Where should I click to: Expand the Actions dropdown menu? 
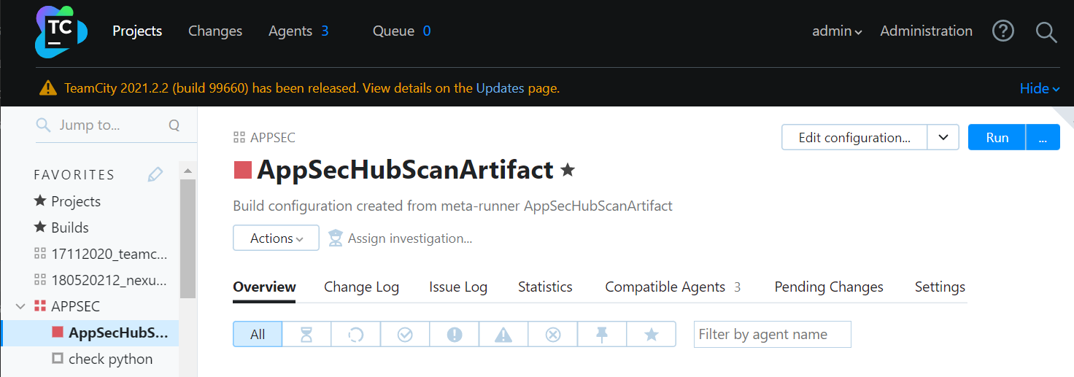pyautogui.click(x=276, y=238)
